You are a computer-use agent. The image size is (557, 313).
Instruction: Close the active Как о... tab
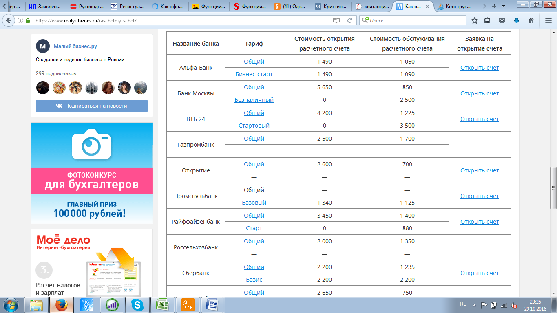427,6
